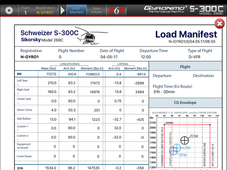The height and width of the screenshot is (170, 227).
Task: Select the Load Manifest toolbar button
Action: [x=76, y=10]
